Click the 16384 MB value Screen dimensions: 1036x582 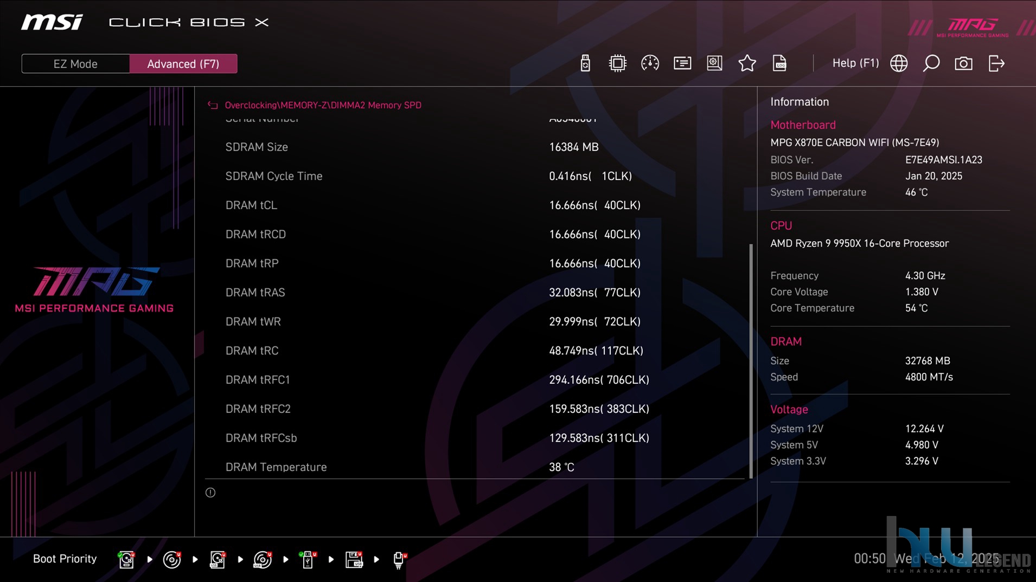[x=573, y=147]
